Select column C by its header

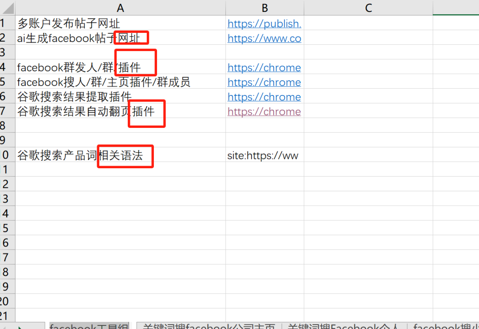369,8
